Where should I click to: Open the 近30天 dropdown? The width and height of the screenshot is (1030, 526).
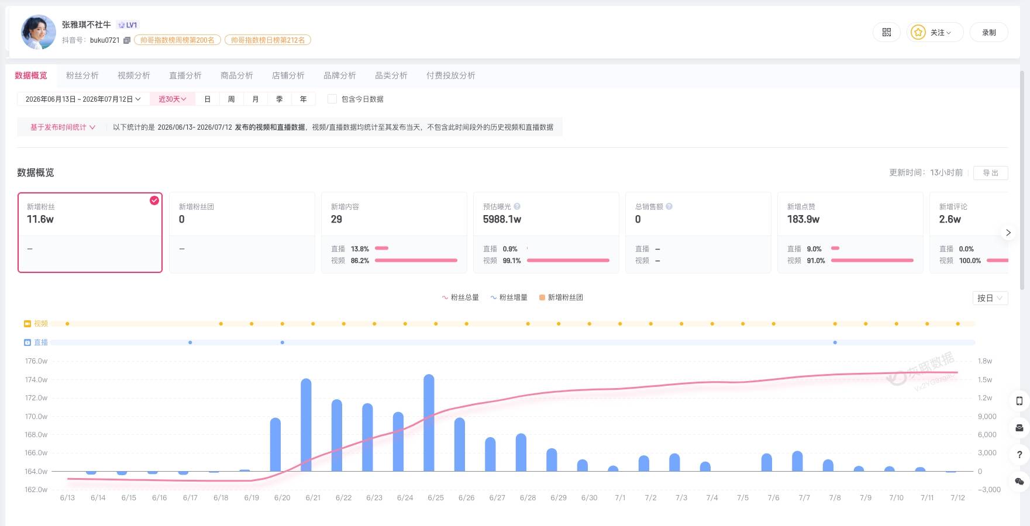[173, 99]
